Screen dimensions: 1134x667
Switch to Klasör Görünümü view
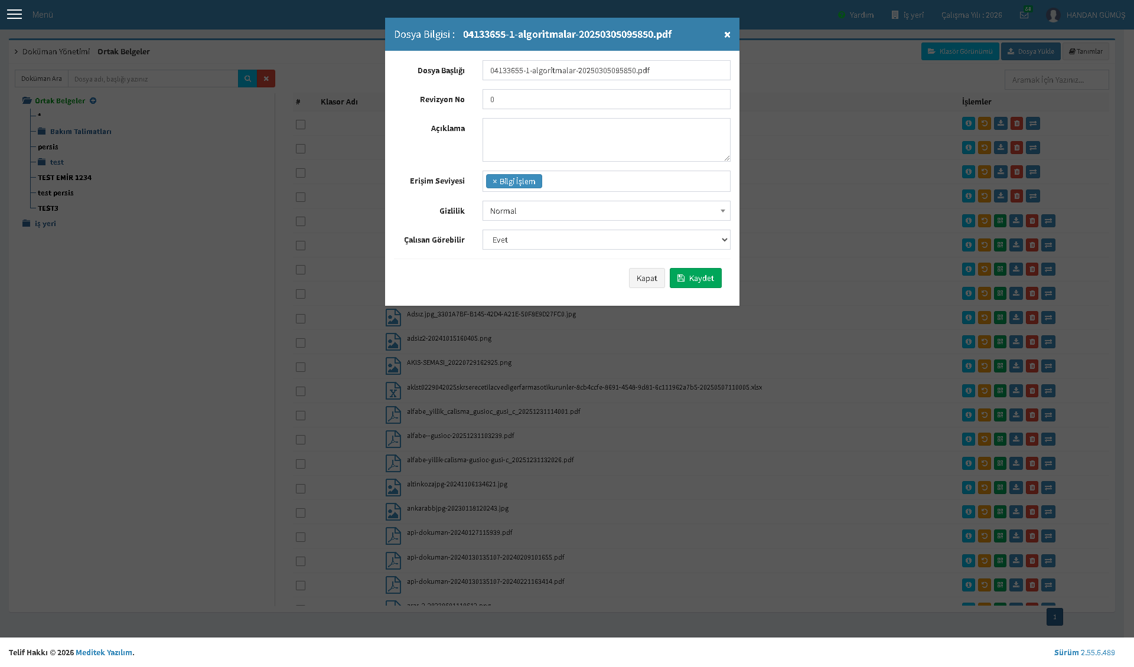tap(960, 51)
